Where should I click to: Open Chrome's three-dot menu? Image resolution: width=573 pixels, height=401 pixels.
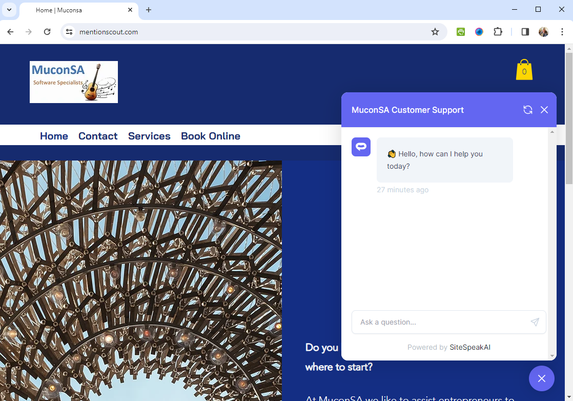point(562,32)
